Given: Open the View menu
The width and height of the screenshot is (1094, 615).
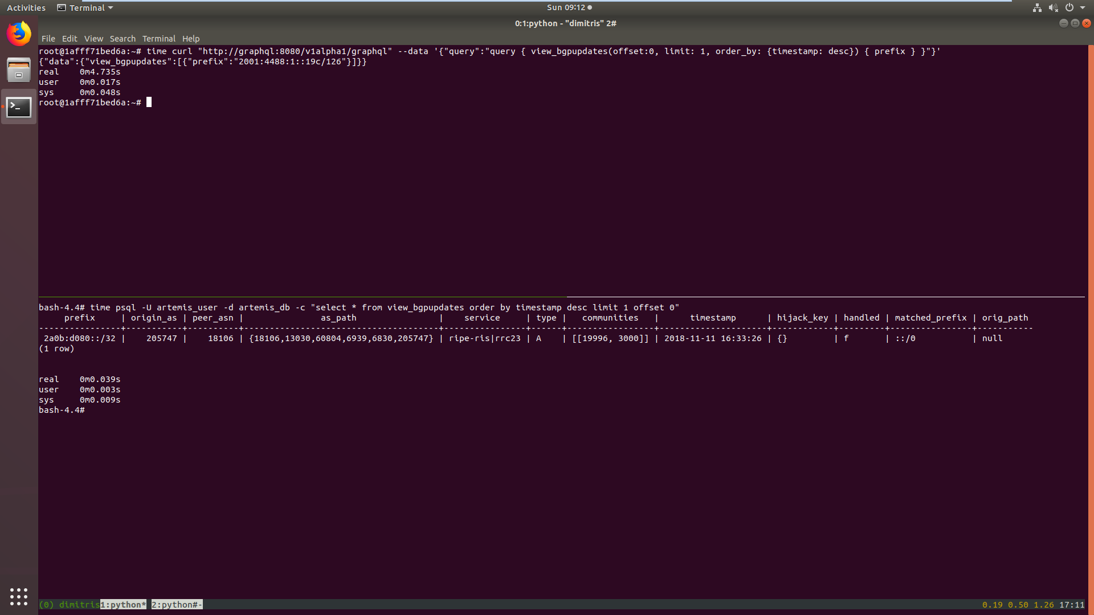Looking at the screenshot, I should click(x=93, y=39).
